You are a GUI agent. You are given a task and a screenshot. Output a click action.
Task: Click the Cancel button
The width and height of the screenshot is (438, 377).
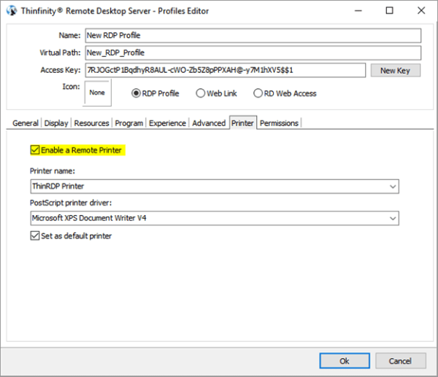click(400, 361)
